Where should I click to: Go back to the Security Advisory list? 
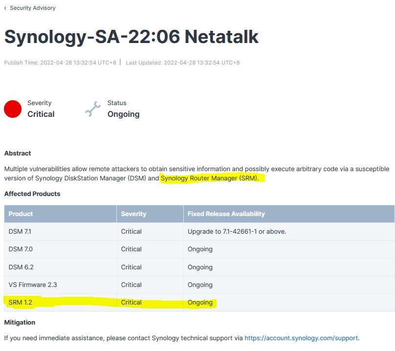pos(32,8)
